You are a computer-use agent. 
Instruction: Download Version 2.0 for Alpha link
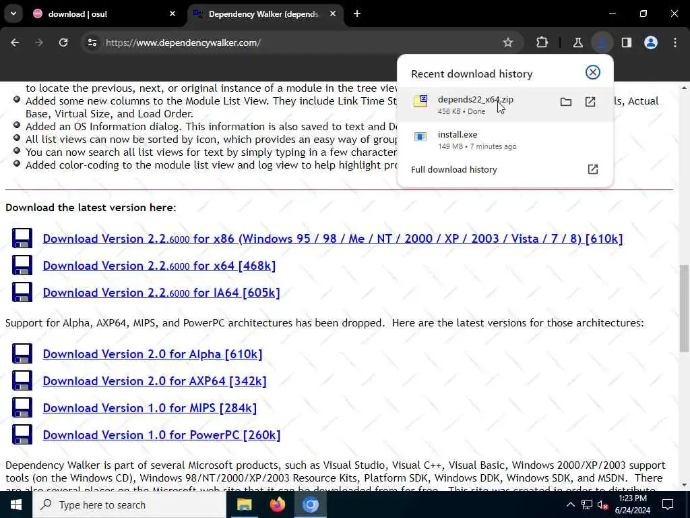[x=152, y=354]
